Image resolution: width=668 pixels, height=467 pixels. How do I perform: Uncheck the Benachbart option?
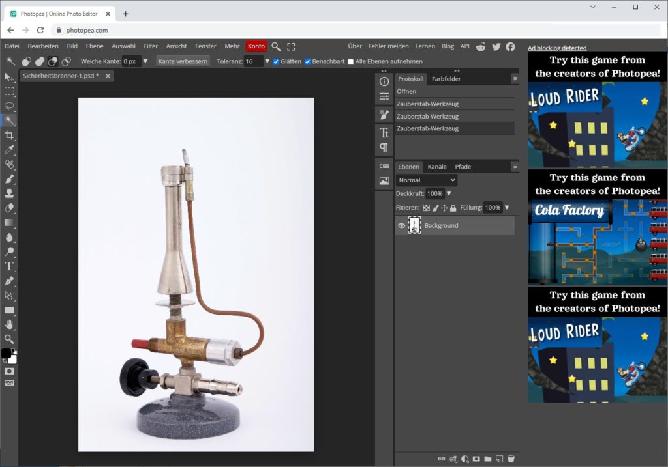click(308, 61)
